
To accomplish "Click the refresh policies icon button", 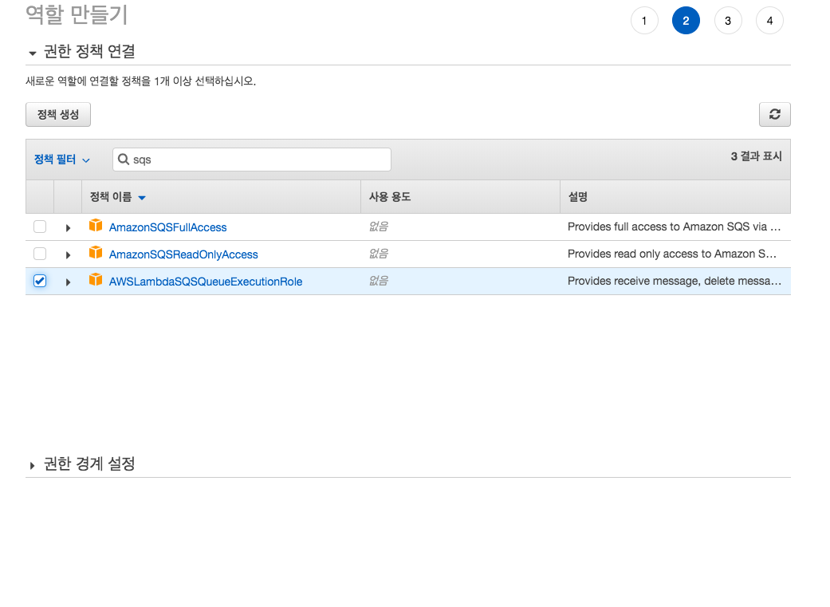I will click(x=774, y=114).
